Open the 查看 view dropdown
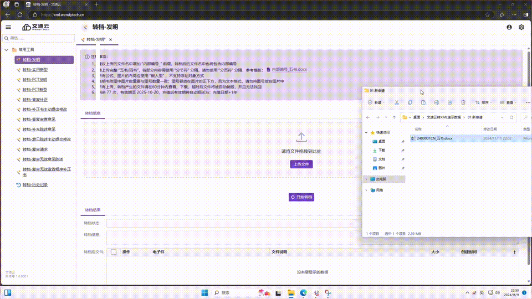The width and height of the screenshot is (532, 299). click(x=508, y=102)
